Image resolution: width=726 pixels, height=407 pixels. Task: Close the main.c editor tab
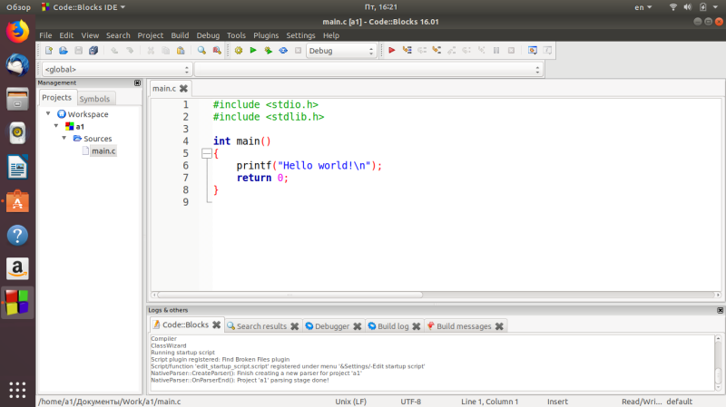coord(184,88)
